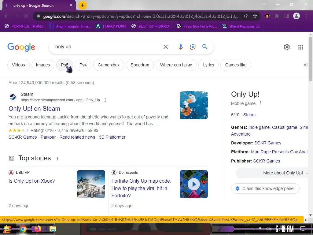Toggle the browser side panel icon
This screenshot has width=313, height=235.
(287, 16)
